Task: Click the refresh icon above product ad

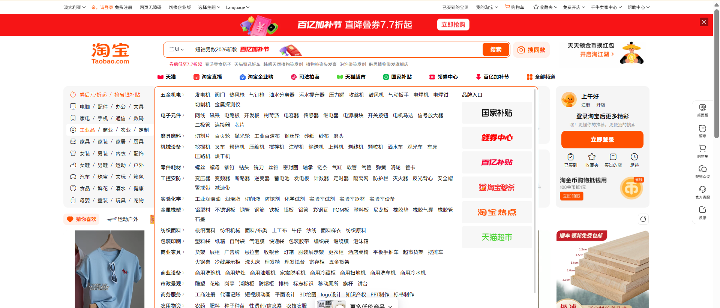Action: point(643,219)
